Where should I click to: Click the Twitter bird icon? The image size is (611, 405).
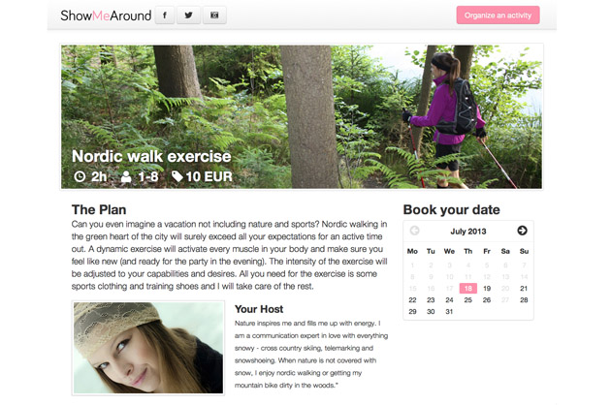[188, 16]
